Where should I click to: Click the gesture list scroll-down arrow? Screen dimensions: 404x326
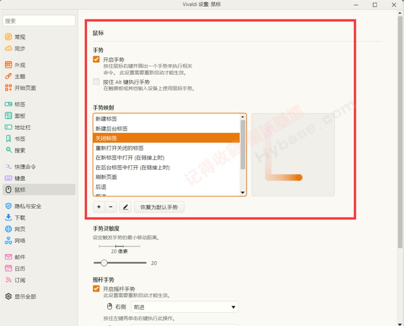[242, 193]
